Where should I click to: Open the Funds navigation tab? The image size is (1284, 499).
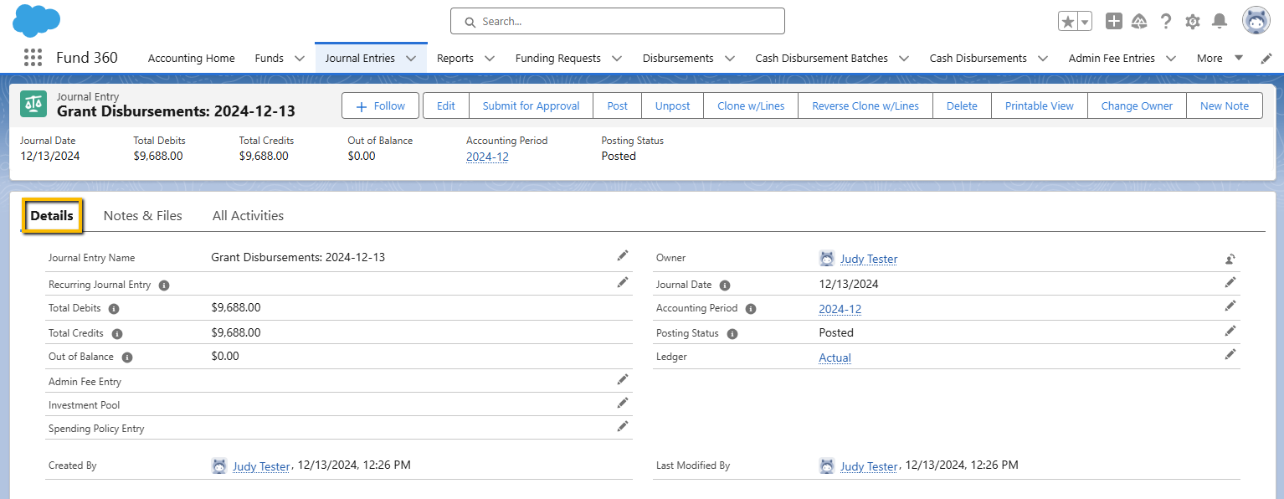(x=270, y=59)
